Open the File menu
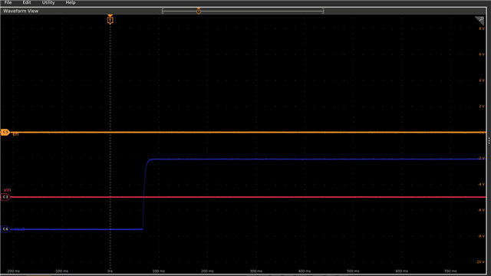 click(8, 2)
